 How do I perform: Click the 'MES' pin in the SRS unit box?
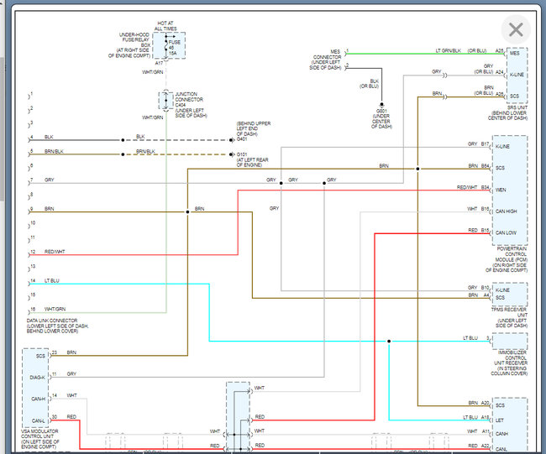[x=514, y=53]
